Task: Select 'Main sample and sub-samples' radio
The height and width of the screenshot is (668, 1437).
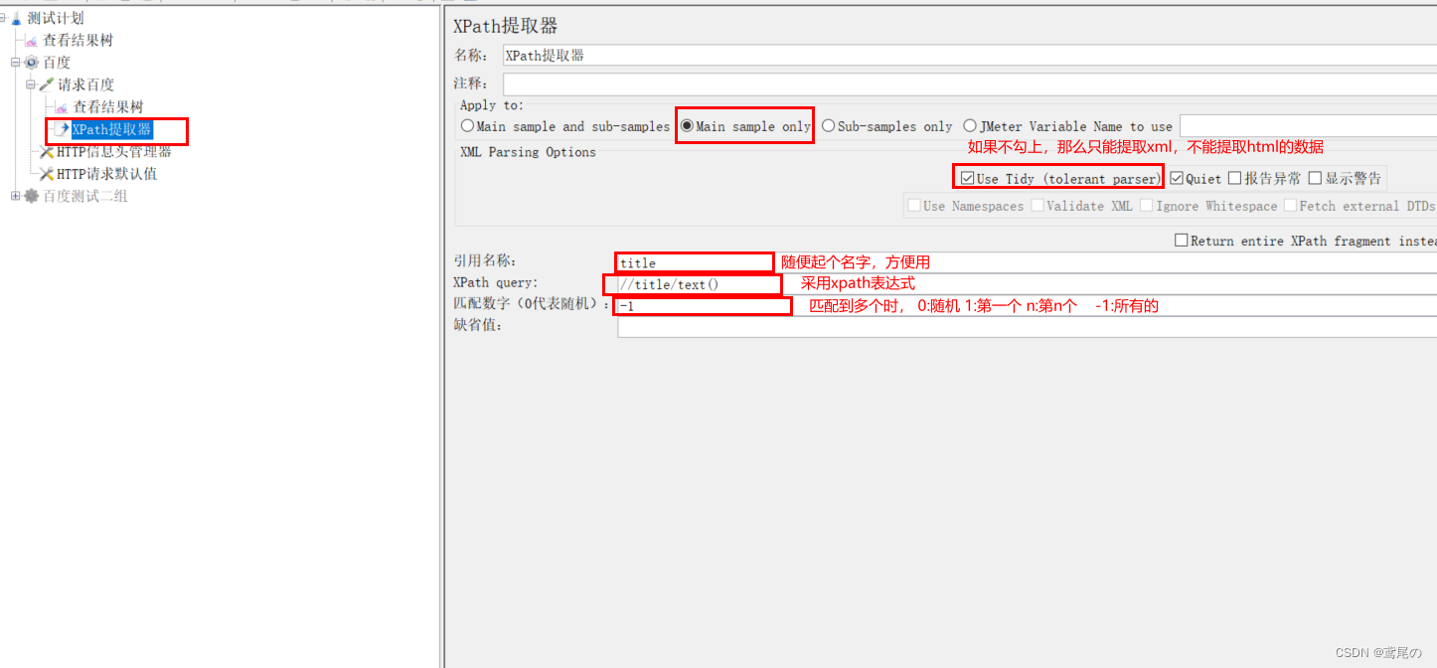Action: click(468, 126)
